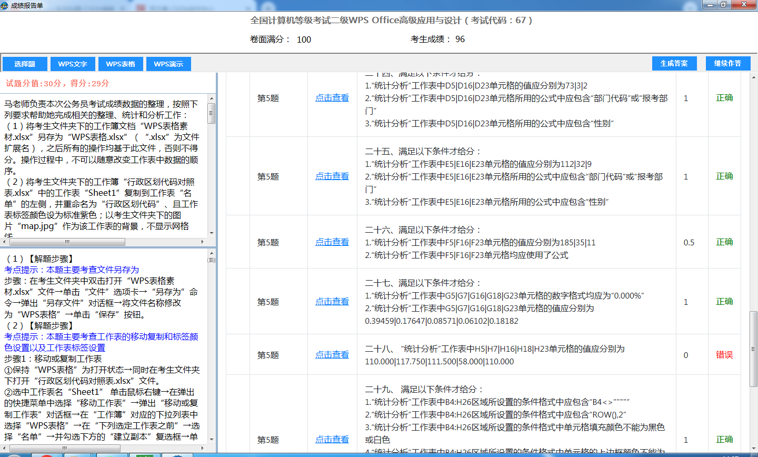Select the WPS表格 tab
This screenshot has height=457, width=758.
coord(121,64)
